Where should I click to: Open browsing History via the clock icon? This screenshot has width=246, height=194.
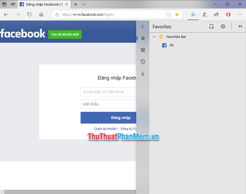143,62
